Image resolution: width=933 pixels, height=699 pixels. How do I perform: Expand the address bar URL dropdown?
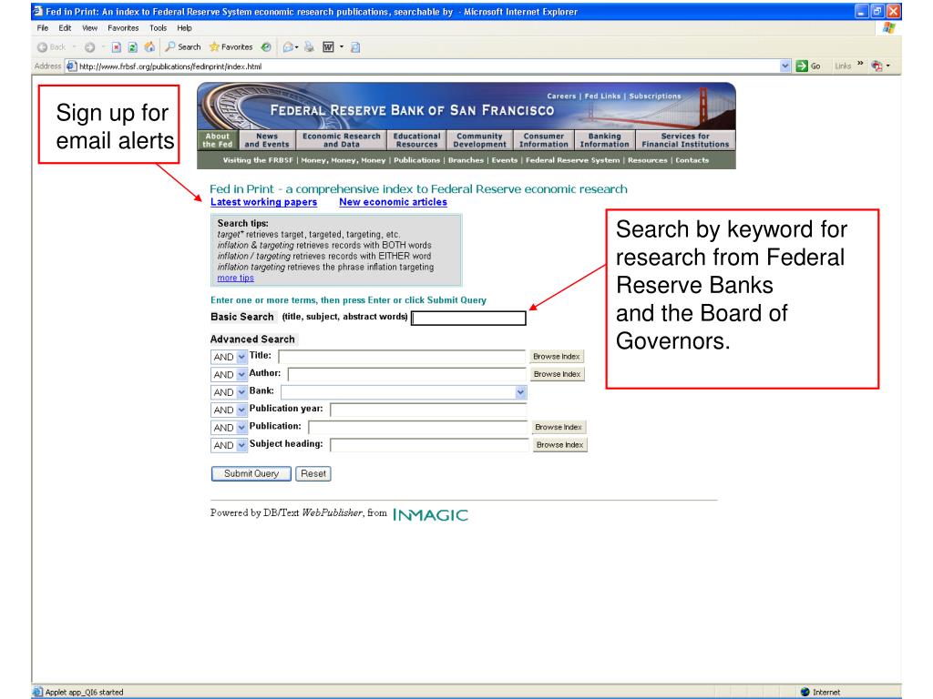pos(785,66)
